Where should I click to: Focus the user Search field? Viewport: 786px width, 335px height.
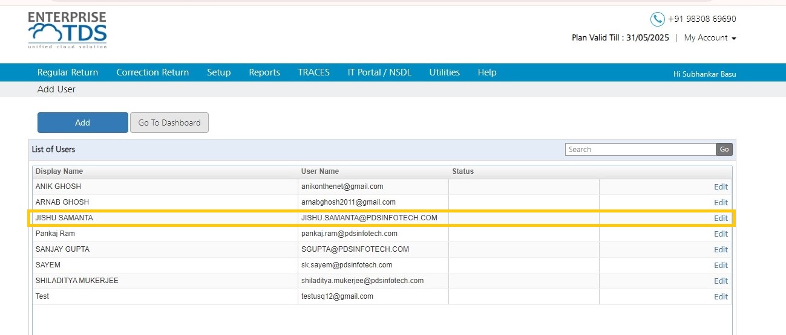click(641, 150)
